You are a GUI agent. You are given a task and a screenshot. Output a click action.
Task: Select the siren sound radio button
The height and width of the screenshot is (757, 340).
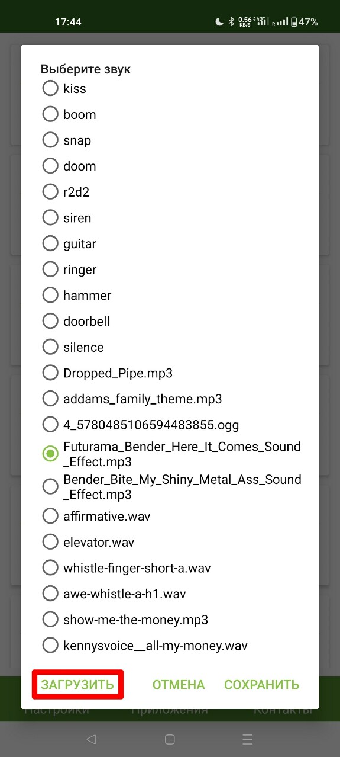point(50,218)
